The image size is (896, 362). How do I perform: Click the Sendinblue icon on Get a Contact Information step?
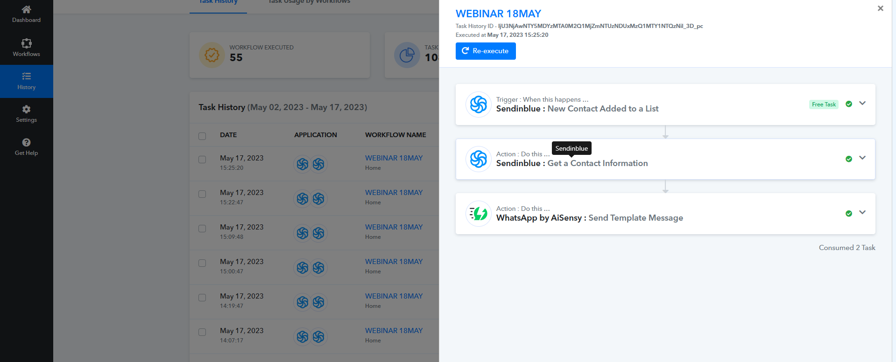[x=479, y=159]
